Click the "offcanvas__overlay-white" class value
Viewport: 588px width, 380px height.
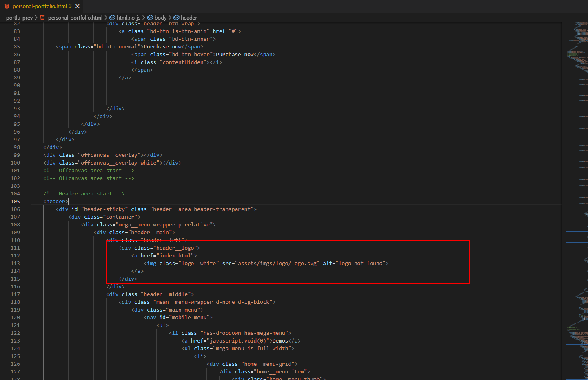[119, 163]
